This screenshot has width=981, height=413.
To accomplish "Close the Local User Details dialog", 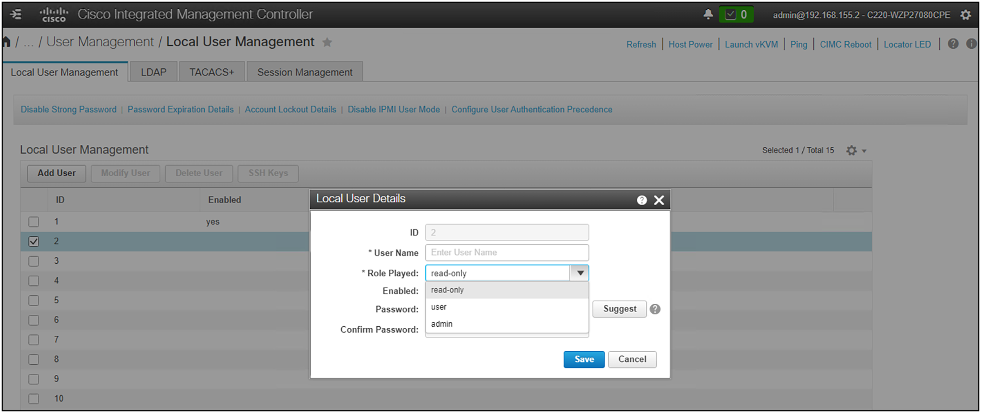I will (659, 200).
